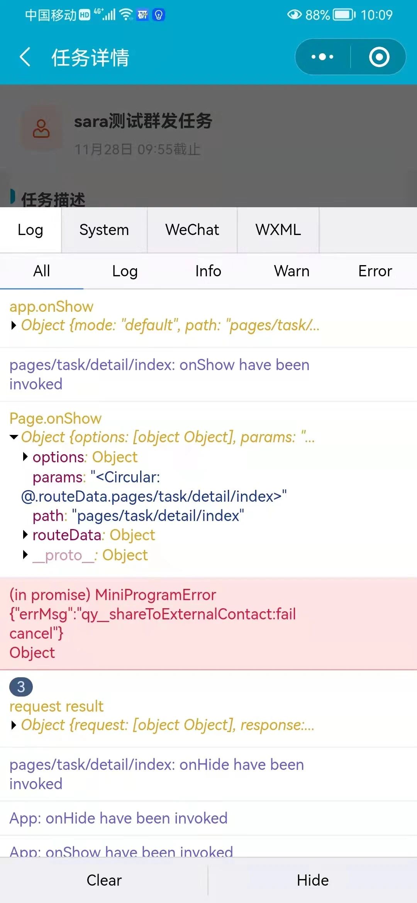Filter logs by Error
The image size is (417, 903).
pos(375,271)
